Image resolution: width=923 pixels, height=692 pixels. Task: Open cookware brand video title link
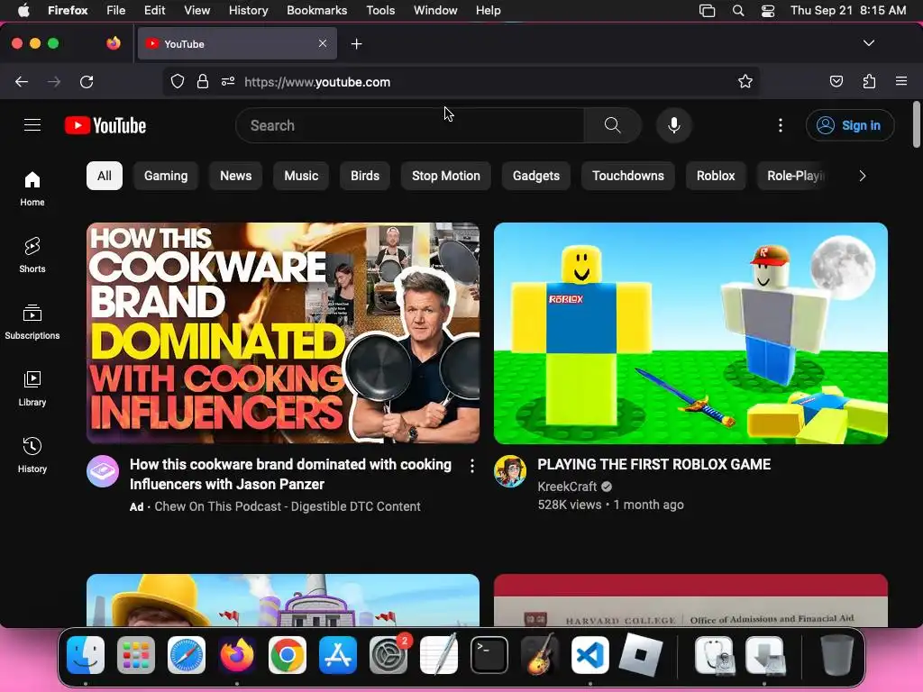(291, 474)
